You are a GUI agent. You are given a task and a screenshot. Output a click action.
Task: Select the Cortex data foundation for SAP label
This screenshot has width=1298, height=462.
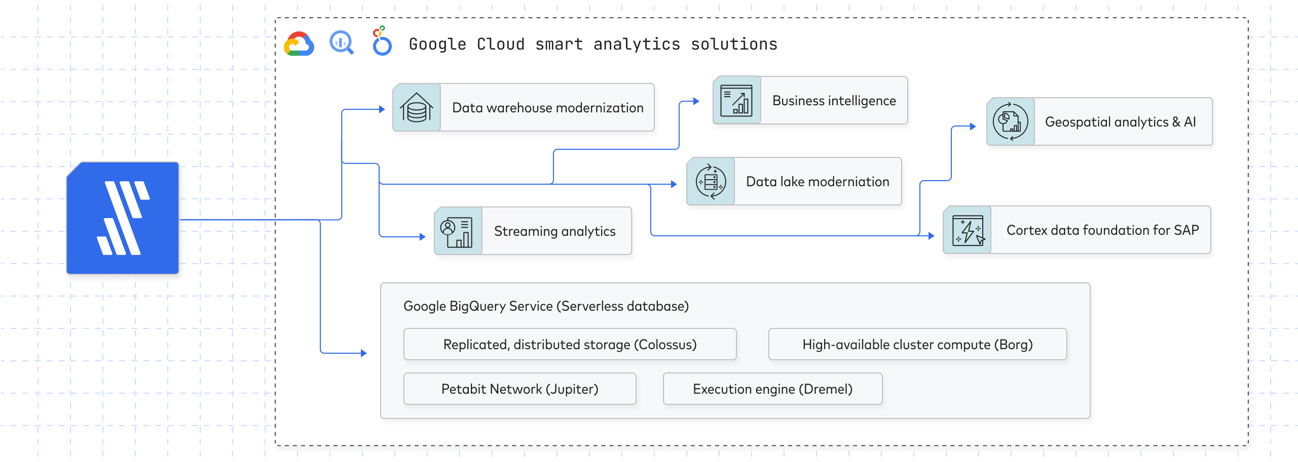1102,230
